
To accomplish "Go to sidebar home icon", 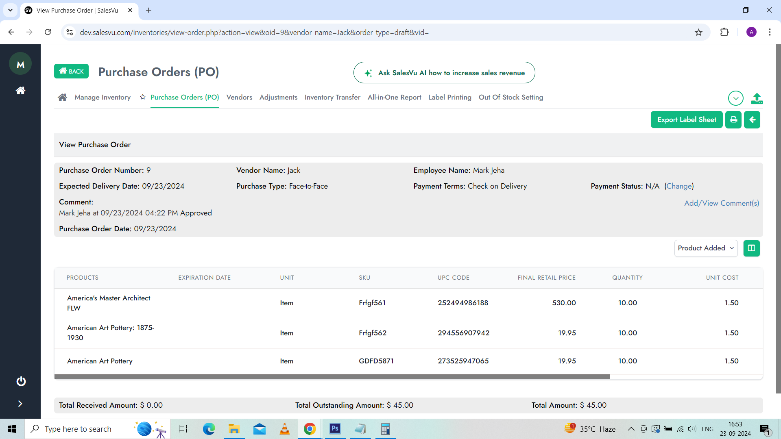I will 20,90.
